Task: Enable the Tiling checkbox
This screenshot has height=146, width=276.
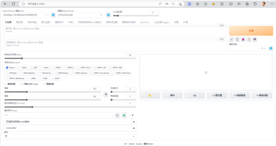Action: 21,84
